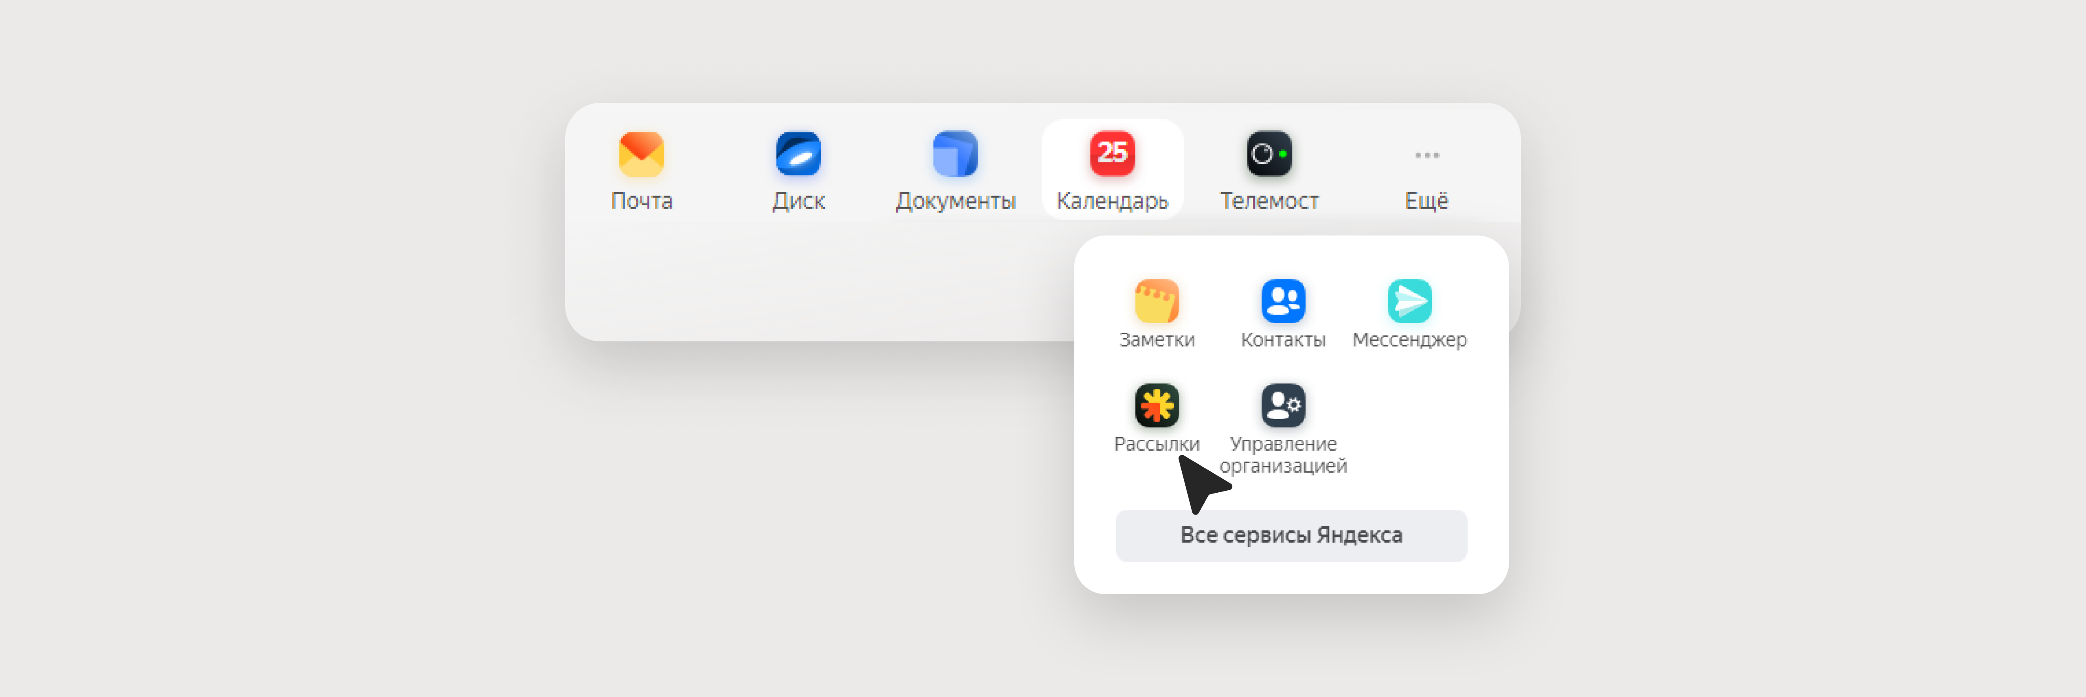Open the Заметки notes icon

1157,301
